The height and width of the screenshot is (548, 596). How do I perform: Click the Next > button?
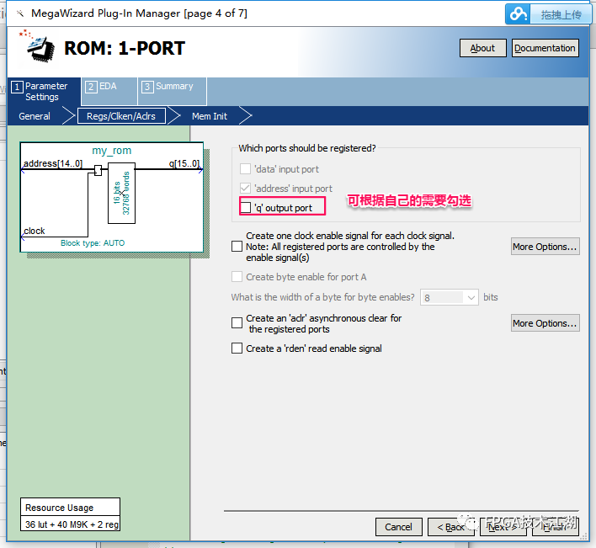pos(503,527)
